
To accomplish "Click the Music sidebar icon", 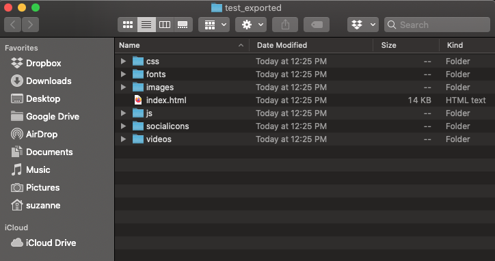I will click(16, 170).
